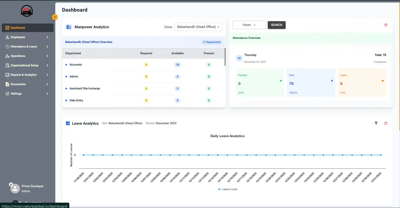Click the Documents file icon in sidebar
The image size is (400, 208).
7,84
